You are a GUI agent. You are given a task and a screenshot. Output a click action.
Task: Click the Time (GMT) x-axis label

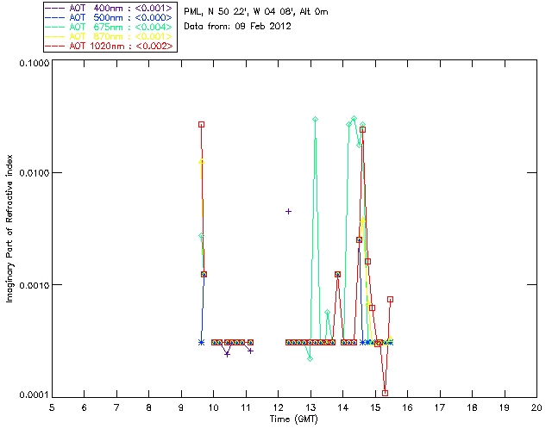click(x=294, y=419)
